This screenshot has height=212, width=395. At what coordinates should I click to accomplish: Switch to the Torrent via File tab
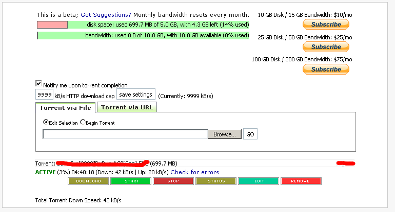coord(65,108)
